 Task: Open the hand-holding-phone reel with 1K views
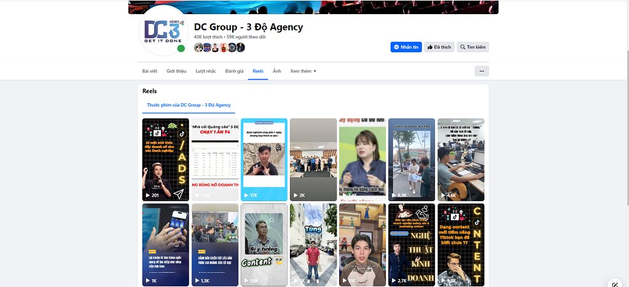[x=166, y=245]
